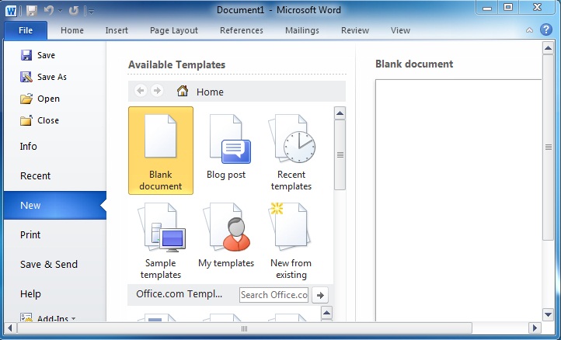Click the right pane vertical scrollbar thumb
561x340 pixels.
(548, 147)
